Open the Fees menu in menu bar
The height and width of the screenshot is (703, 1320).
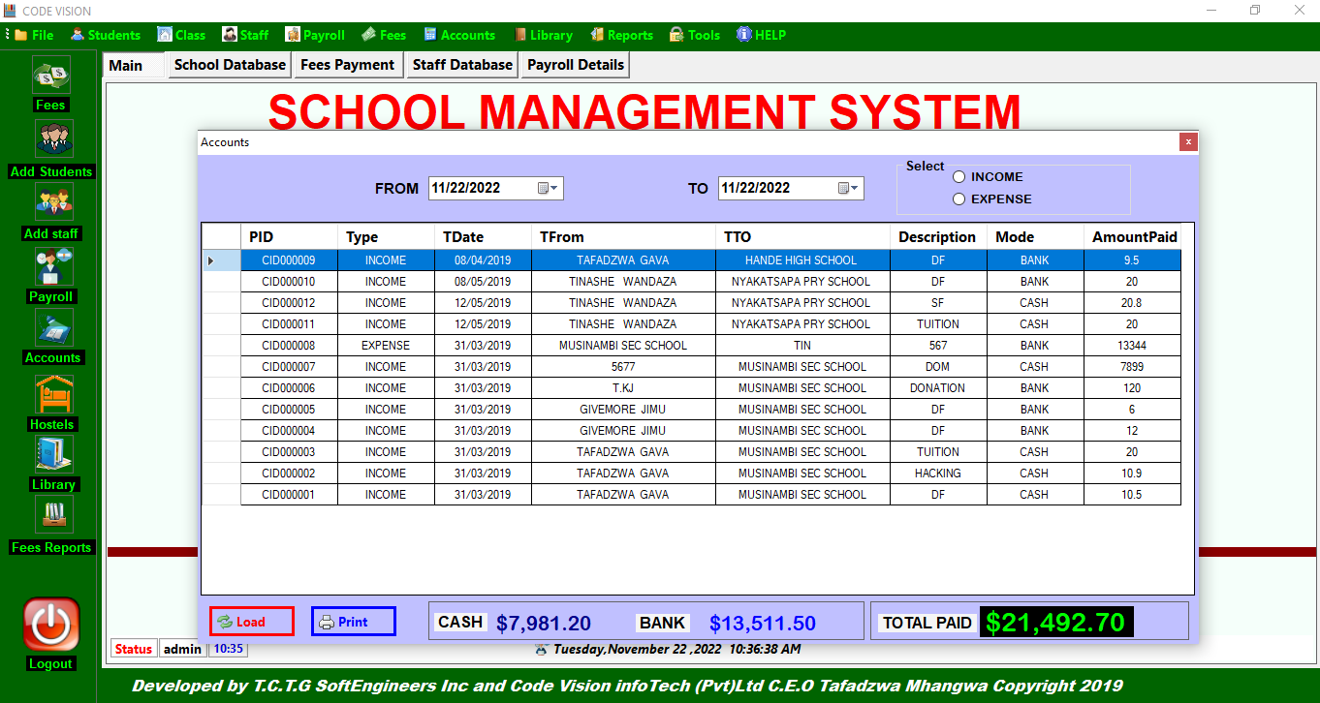pos(384,35)
